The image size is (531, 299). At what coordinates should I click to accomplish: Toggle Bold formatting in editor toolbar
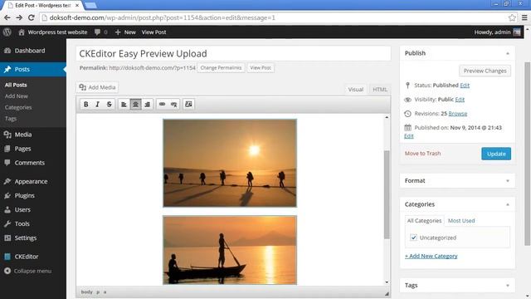point(86,104)
